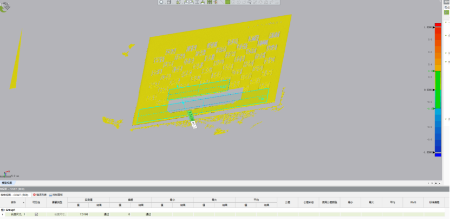Screen dimensions: 450x219
Task: Click the rotating view icon top-left
Action: click(x=4, y=7)
